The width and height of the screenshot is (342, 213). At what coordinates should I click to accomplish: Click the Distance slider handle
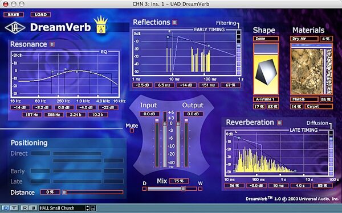pos(65,192)
